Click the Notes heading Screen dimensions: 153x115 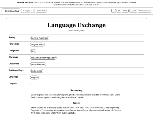76,103
